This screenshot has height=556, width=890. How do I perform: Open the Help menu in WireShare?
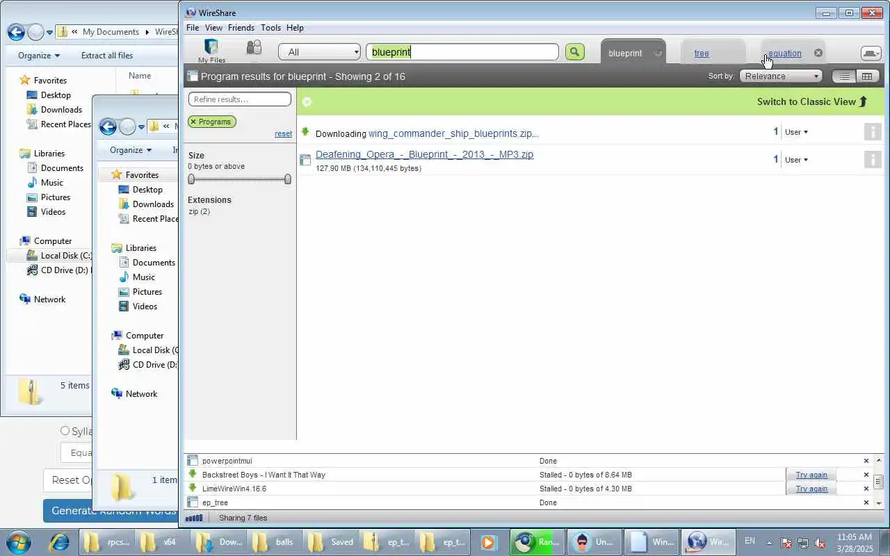click(295, 28)
